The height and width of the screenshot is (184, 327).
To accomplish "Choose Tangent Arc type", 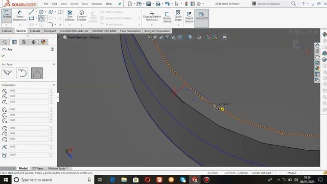I will (22, 73).
